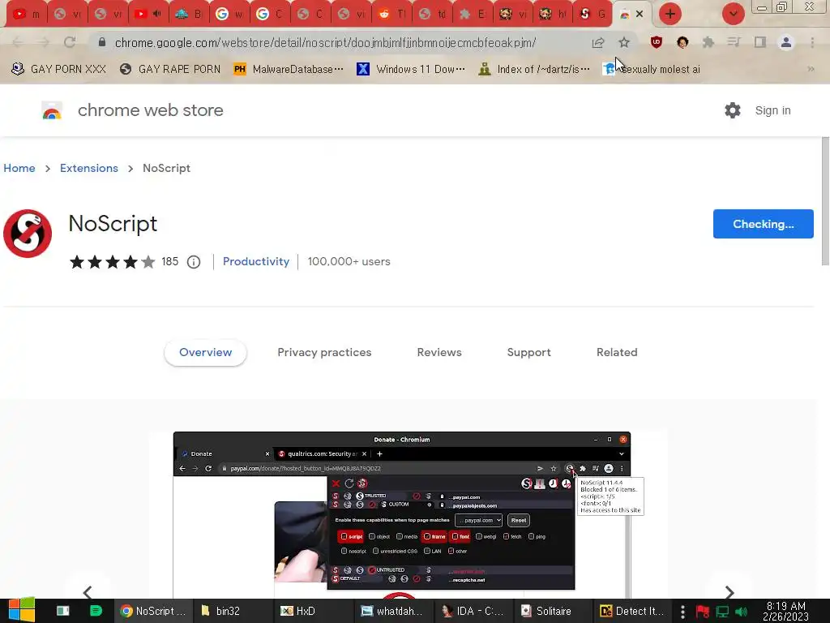The image size is (830, 623).
Task: Click the rating info icon beside 185
Action: [194, 262]
